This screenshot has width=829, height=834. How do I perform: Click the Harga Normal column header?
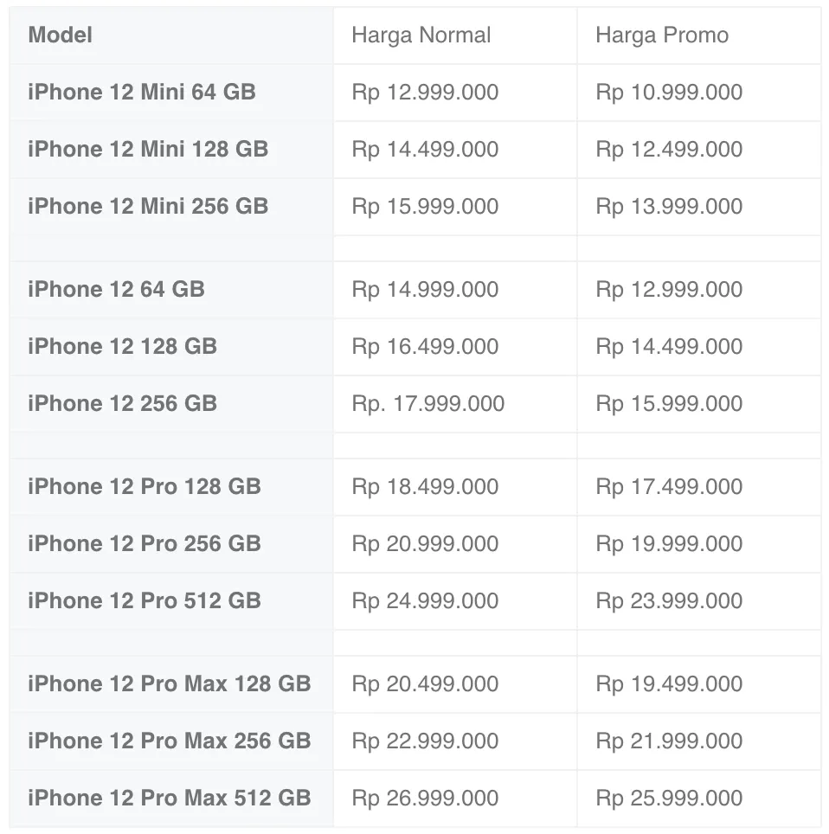[421, 35]
